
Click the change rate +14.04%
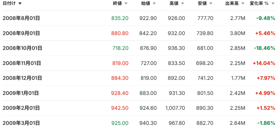(x=264, y=63)
